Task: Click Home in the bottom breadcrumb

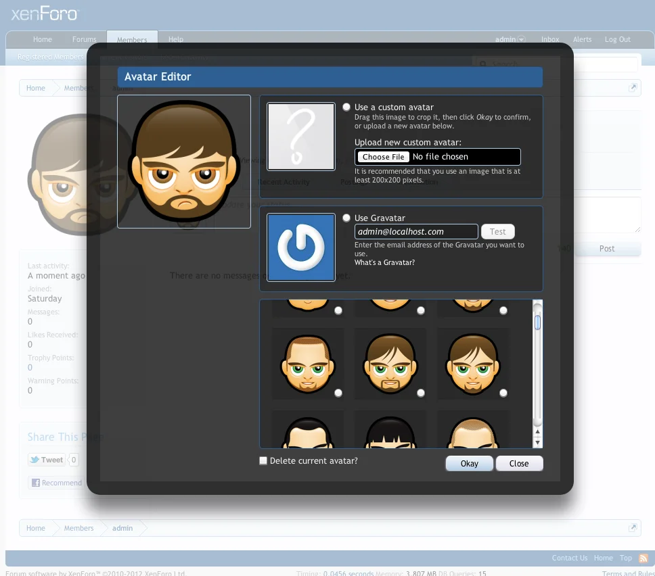Action: pos(35,528)
